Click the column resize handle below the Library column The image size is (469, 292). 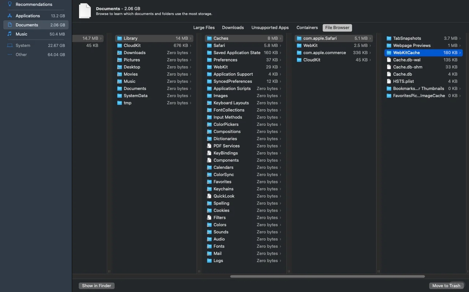click(x=199, y=272)
